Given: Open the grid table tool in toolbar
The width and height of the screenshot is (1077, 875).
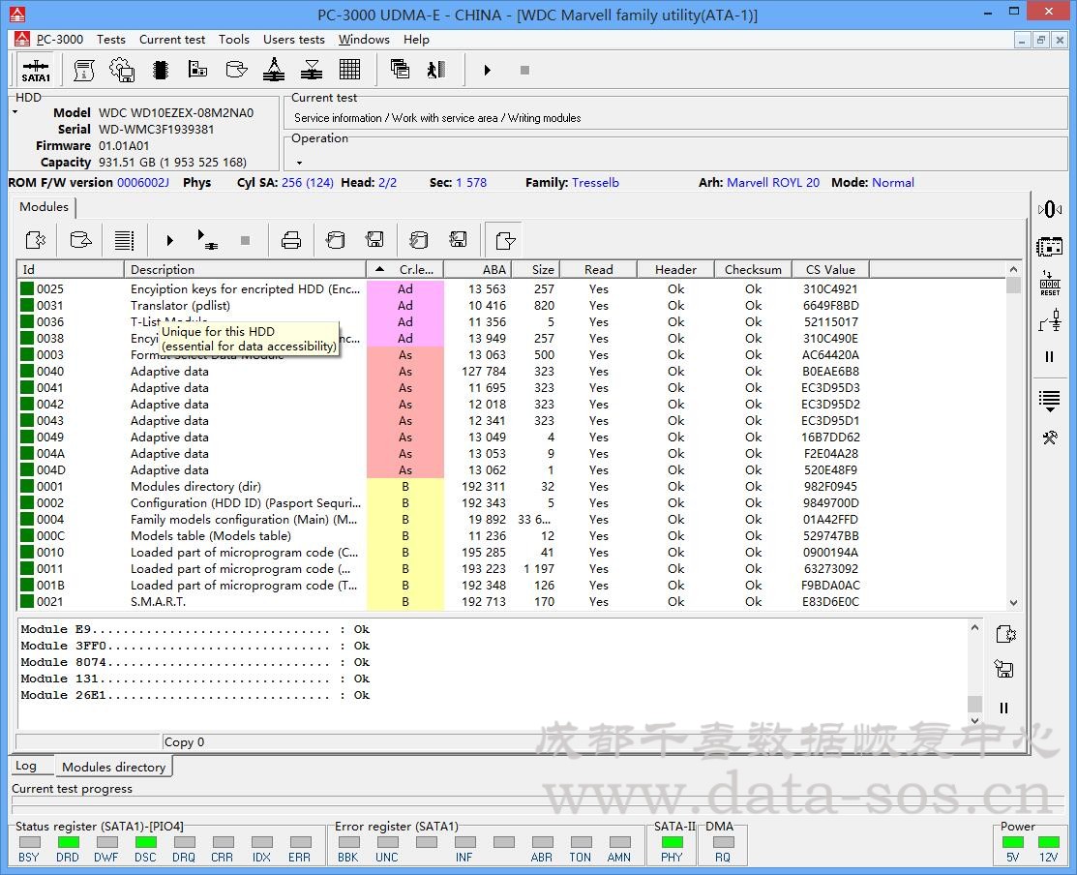Looking at the screenshot, I should tap(350, 70).
